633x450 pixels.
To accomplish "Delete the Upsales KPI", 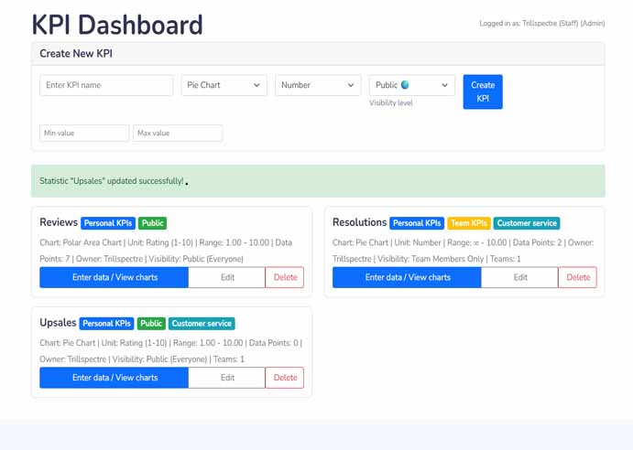I will pyautogui.click(x=285, y=378).
